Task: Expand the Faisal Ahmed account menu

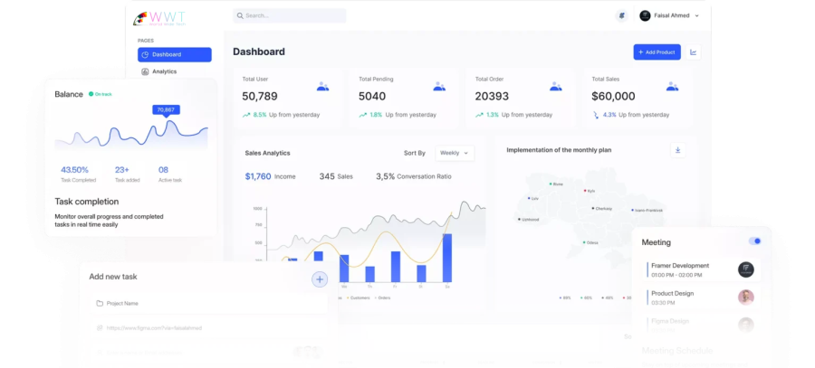Action: pyautogui.click(x=696, y=15)
